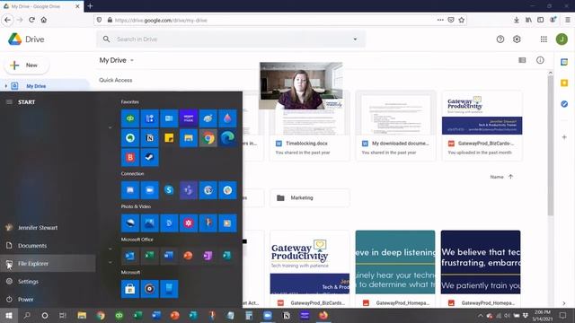Show Drive view details info icon

(x=540, y=60)
